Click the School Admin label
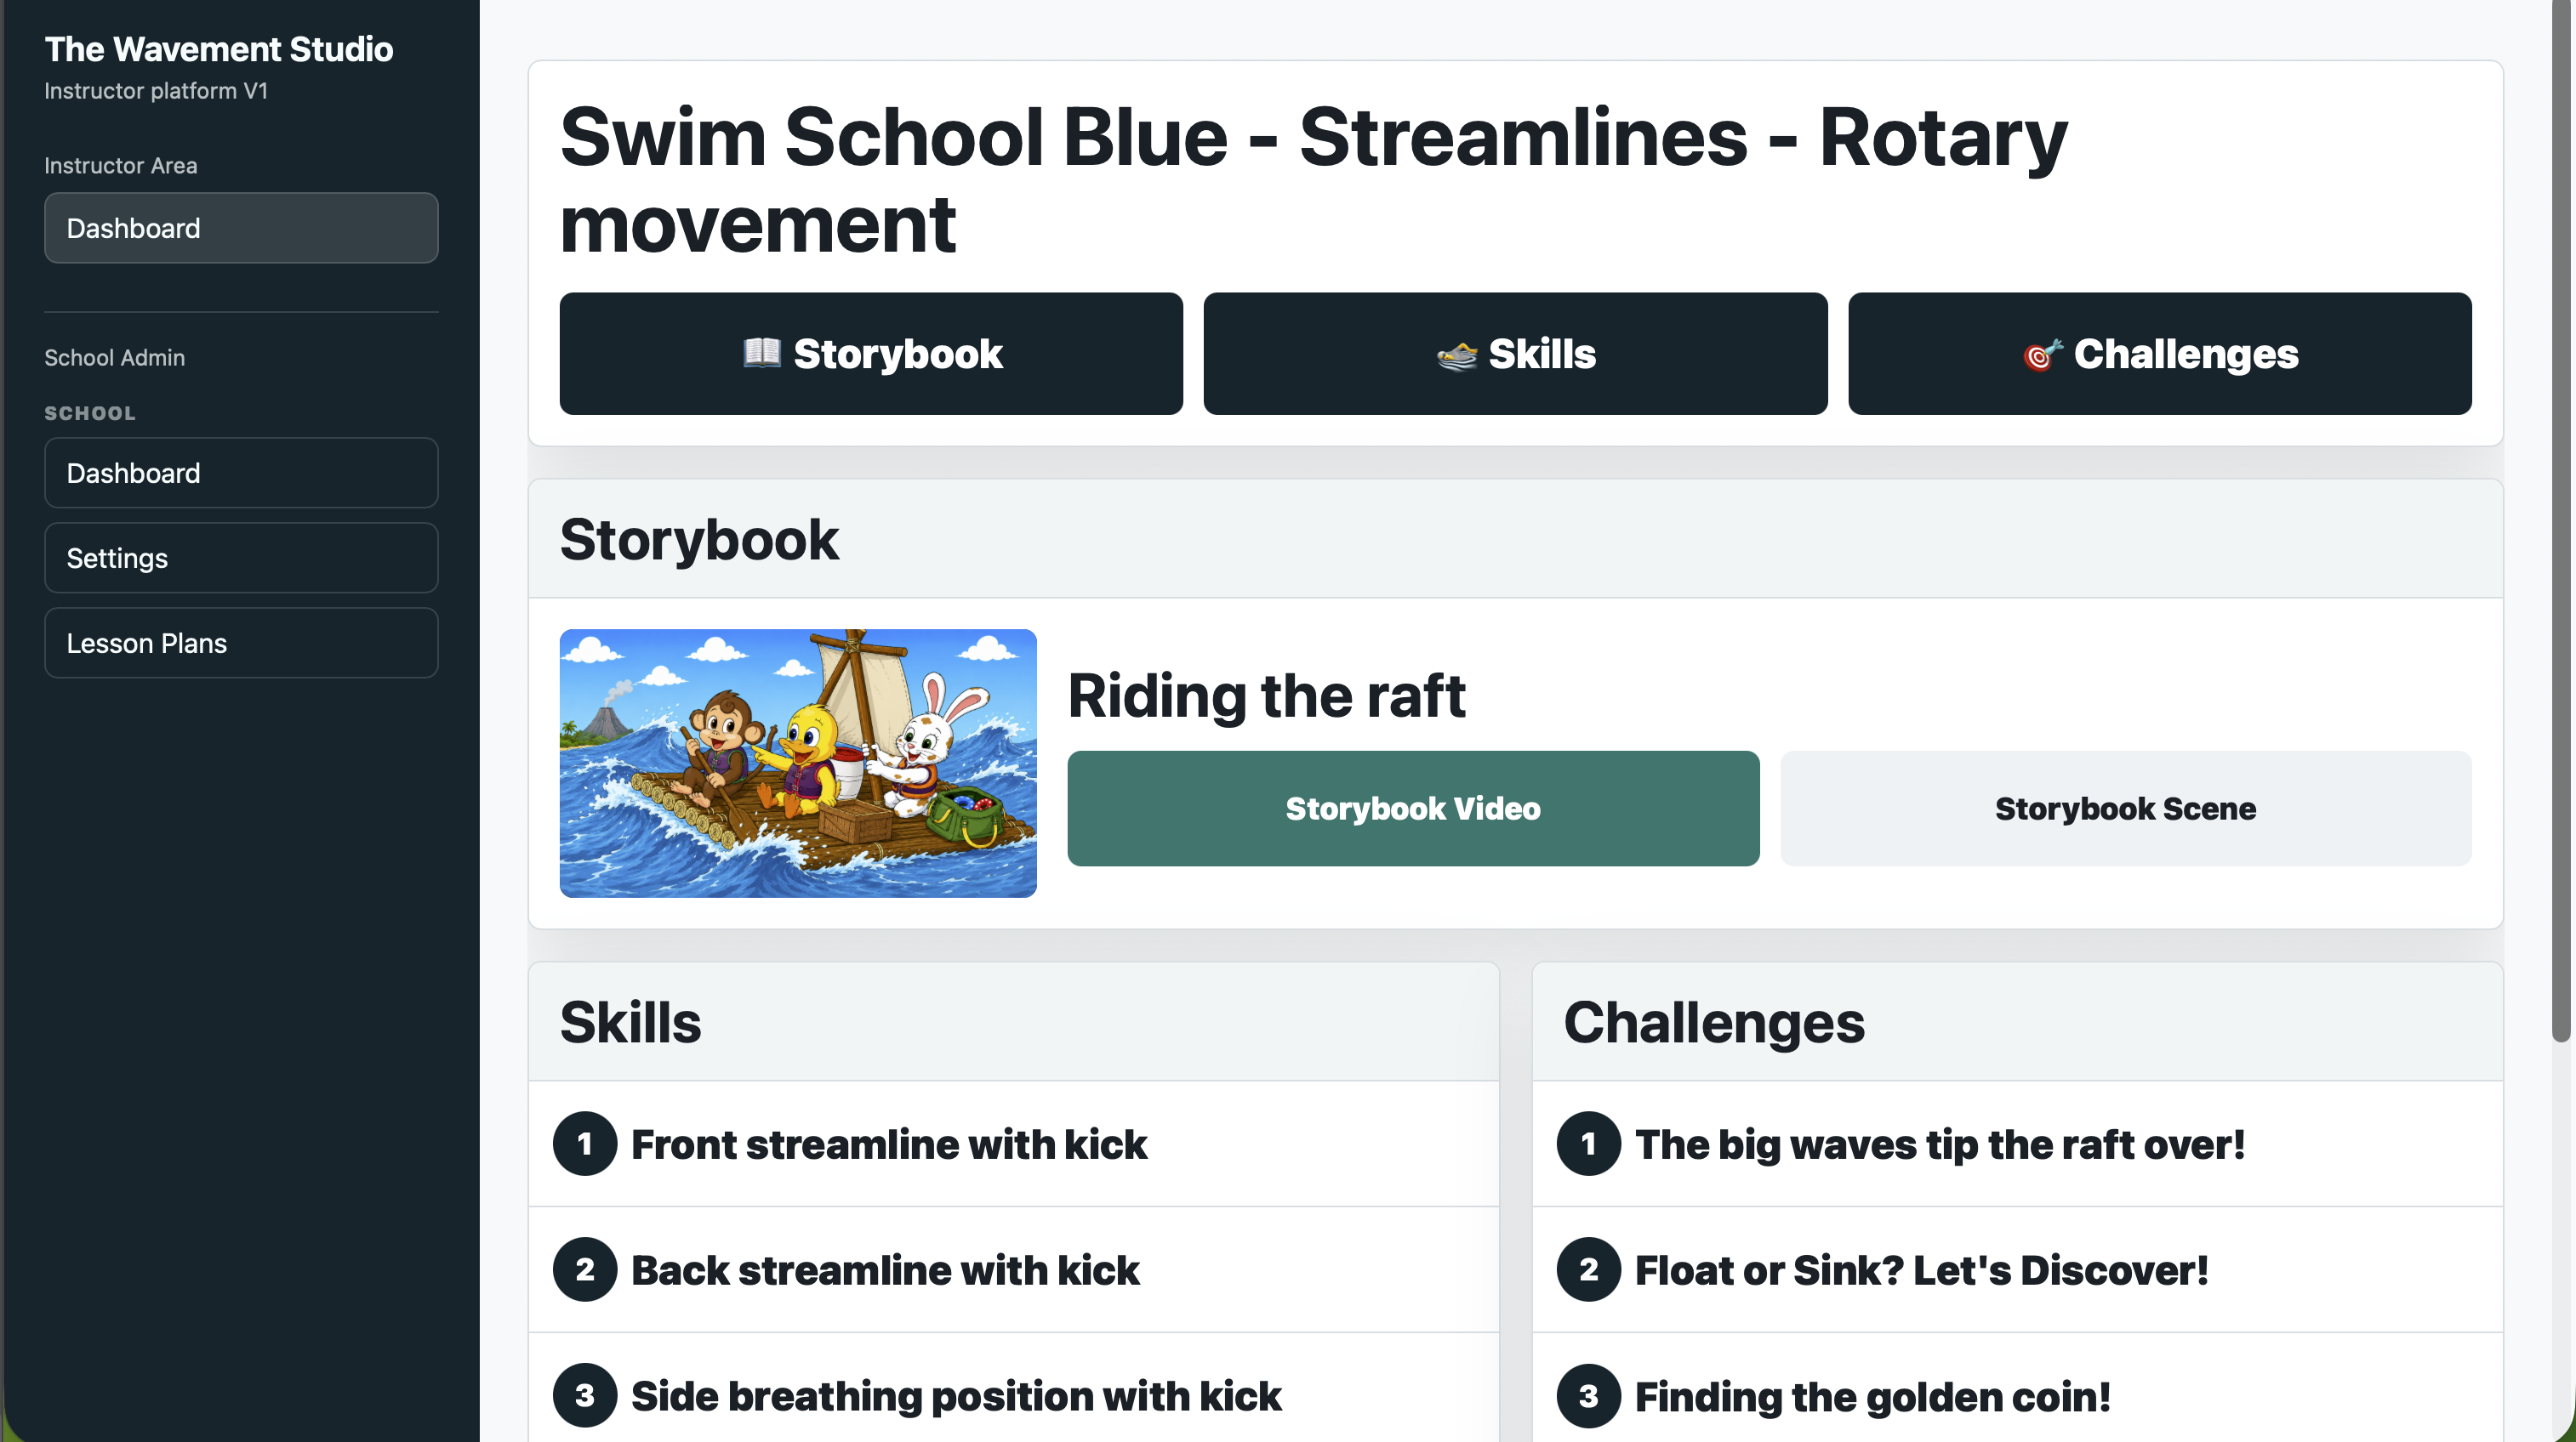Screen dimensions: 2576x1442 [x=114, y=357]
